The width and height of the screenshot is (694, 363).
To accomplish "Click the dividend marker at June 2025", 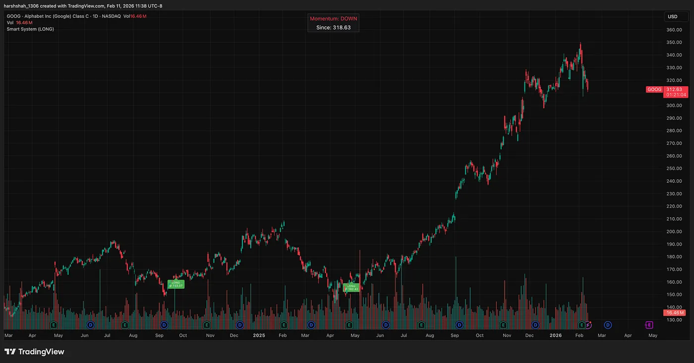I will click(386, 325).
